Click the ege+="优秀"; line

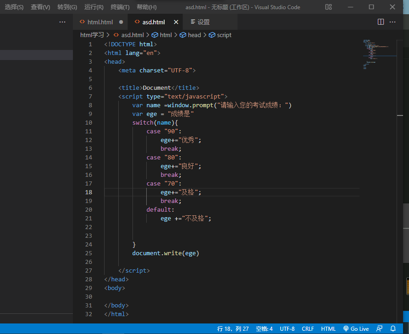[x=181, y=140]
